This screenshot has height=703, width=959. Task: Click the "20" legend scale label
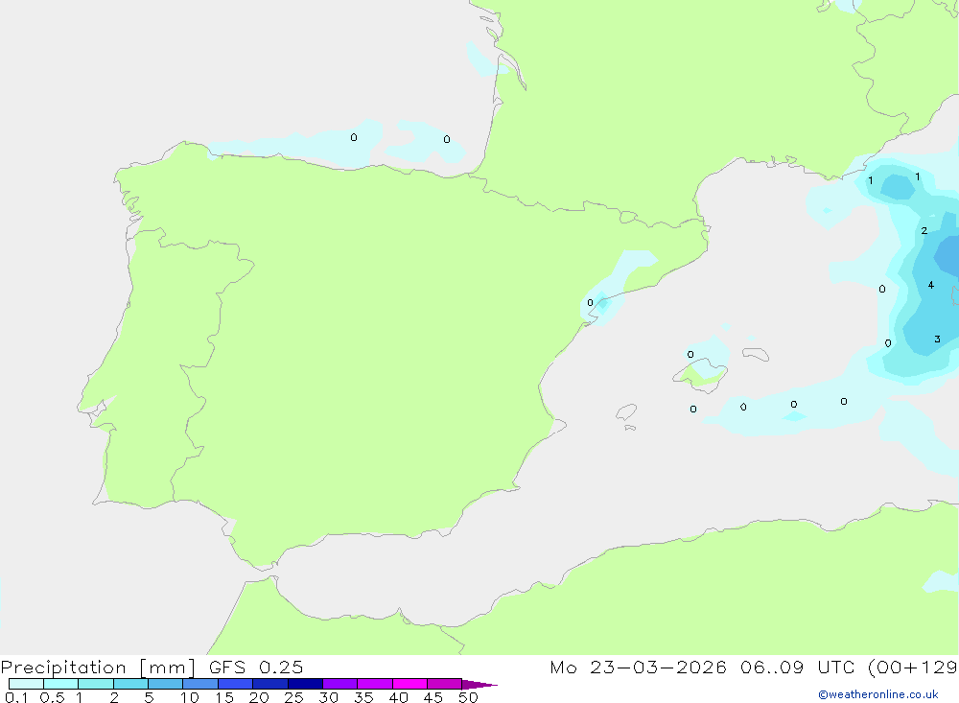[x=259, y=697]
